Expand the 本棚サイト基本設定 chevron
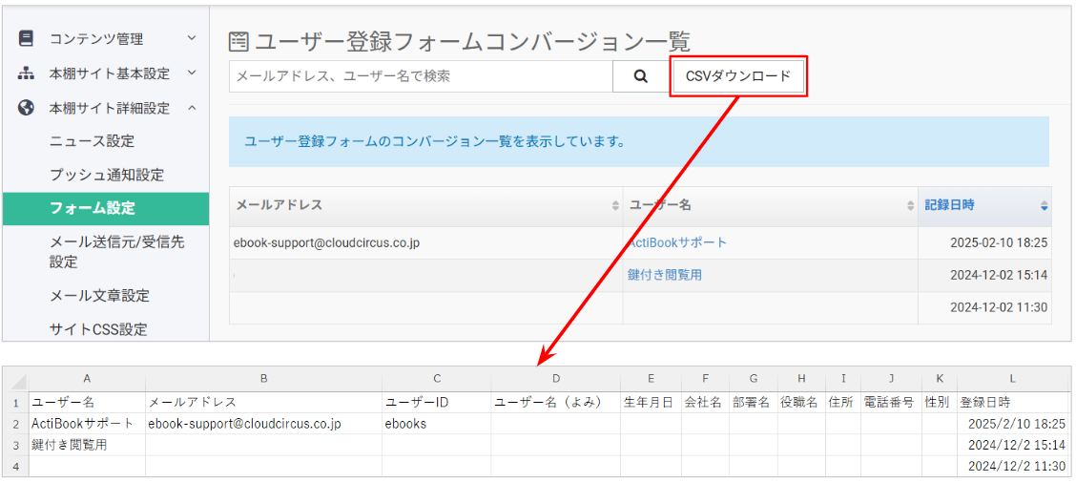Image resolution: width=1076 pixels, height=482 pixels. (x=192, y=73)
